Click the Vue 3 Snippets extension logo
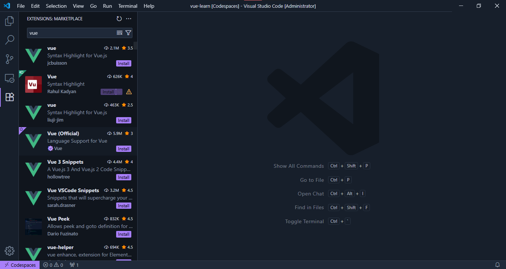This screenshot has width=506, height=269. coord(33,169)
